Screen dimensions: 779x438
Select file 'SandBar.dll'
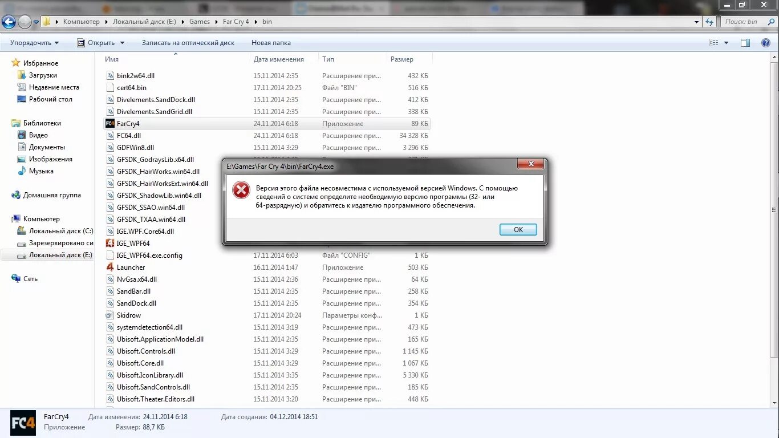click(133, 291)
